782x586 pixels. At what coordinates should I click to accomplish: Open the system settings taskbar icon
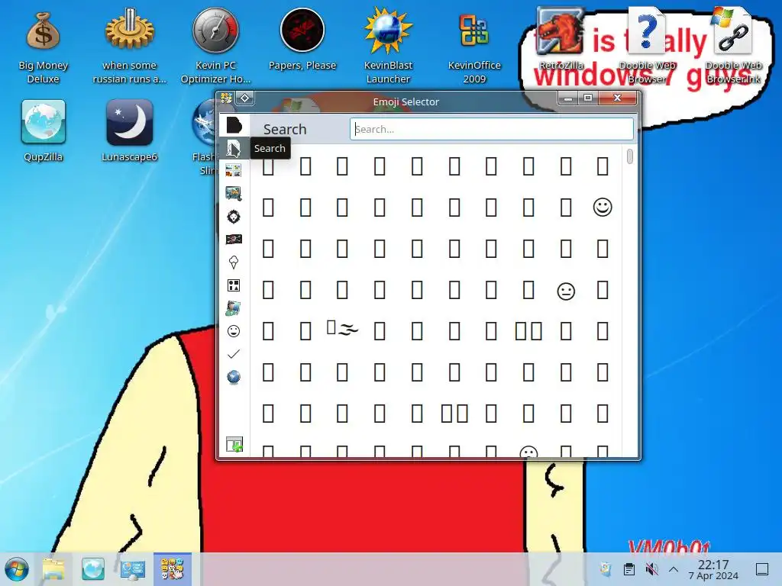133,569
